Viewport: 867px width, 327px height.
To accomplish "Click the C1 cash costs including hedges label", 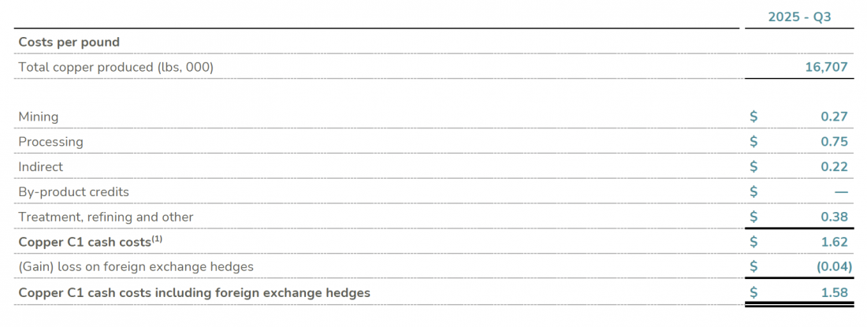I will coord(194,293).
